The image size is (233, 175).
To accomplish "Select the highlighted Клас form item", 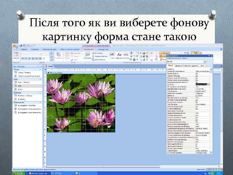I will (x=28, y=86).
